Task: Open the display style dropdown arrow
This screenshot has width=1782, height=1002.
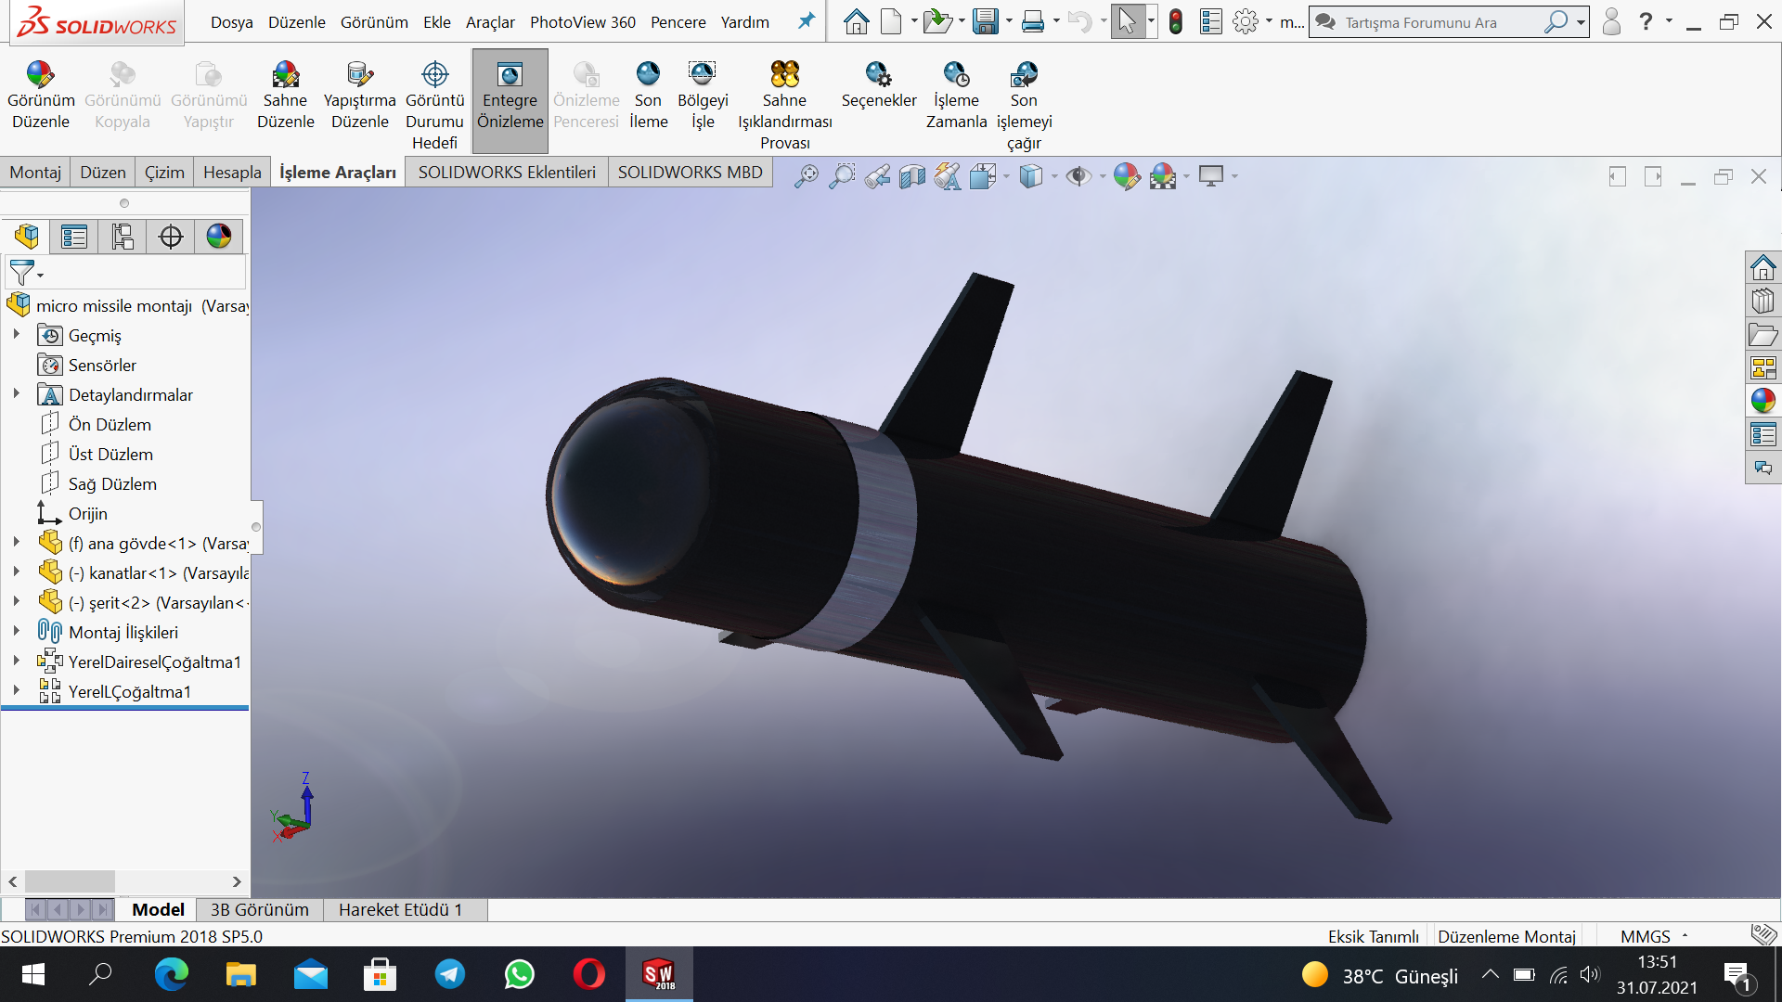Action: 1054,176
